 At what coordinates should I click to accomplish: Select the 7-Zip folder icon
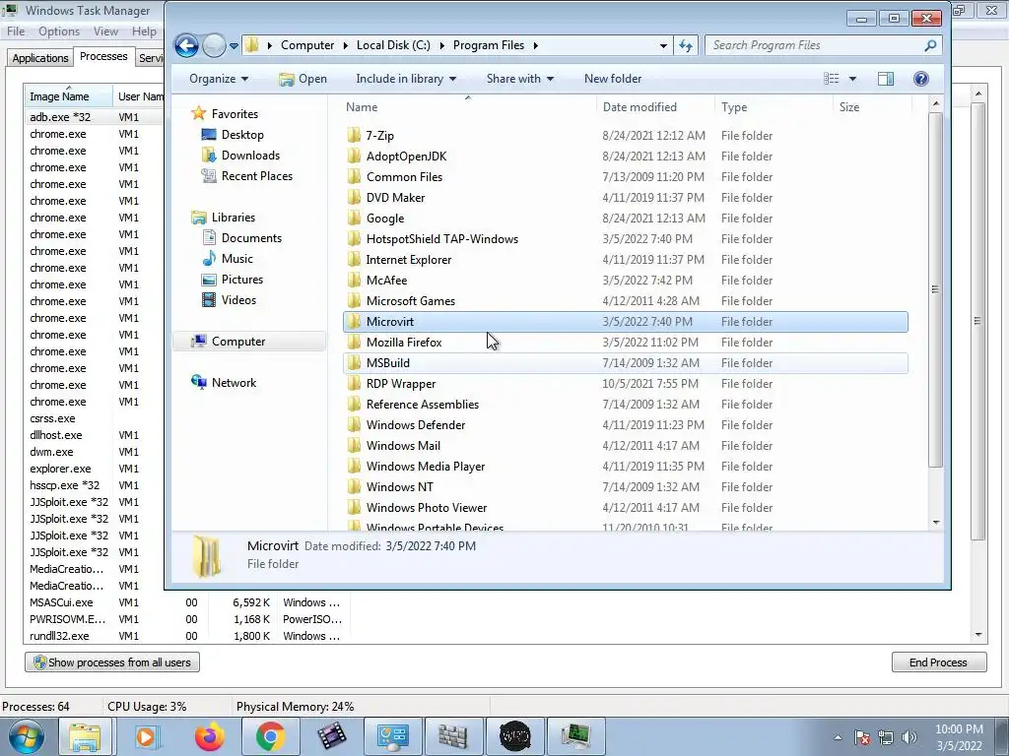point(354,136)
